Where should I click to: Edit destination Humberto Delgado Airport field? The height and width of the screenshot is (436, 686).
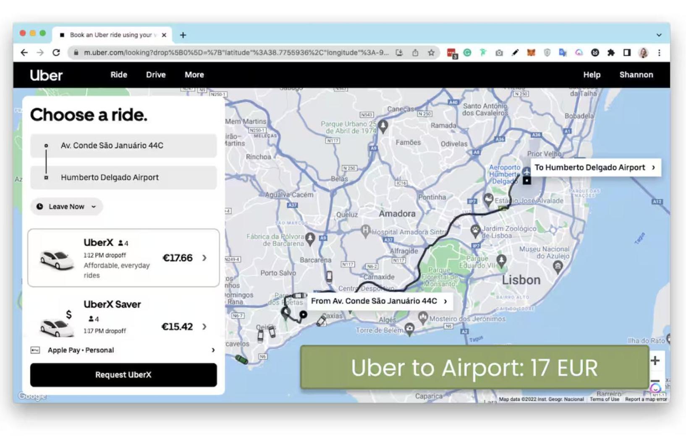coord(123,177)
